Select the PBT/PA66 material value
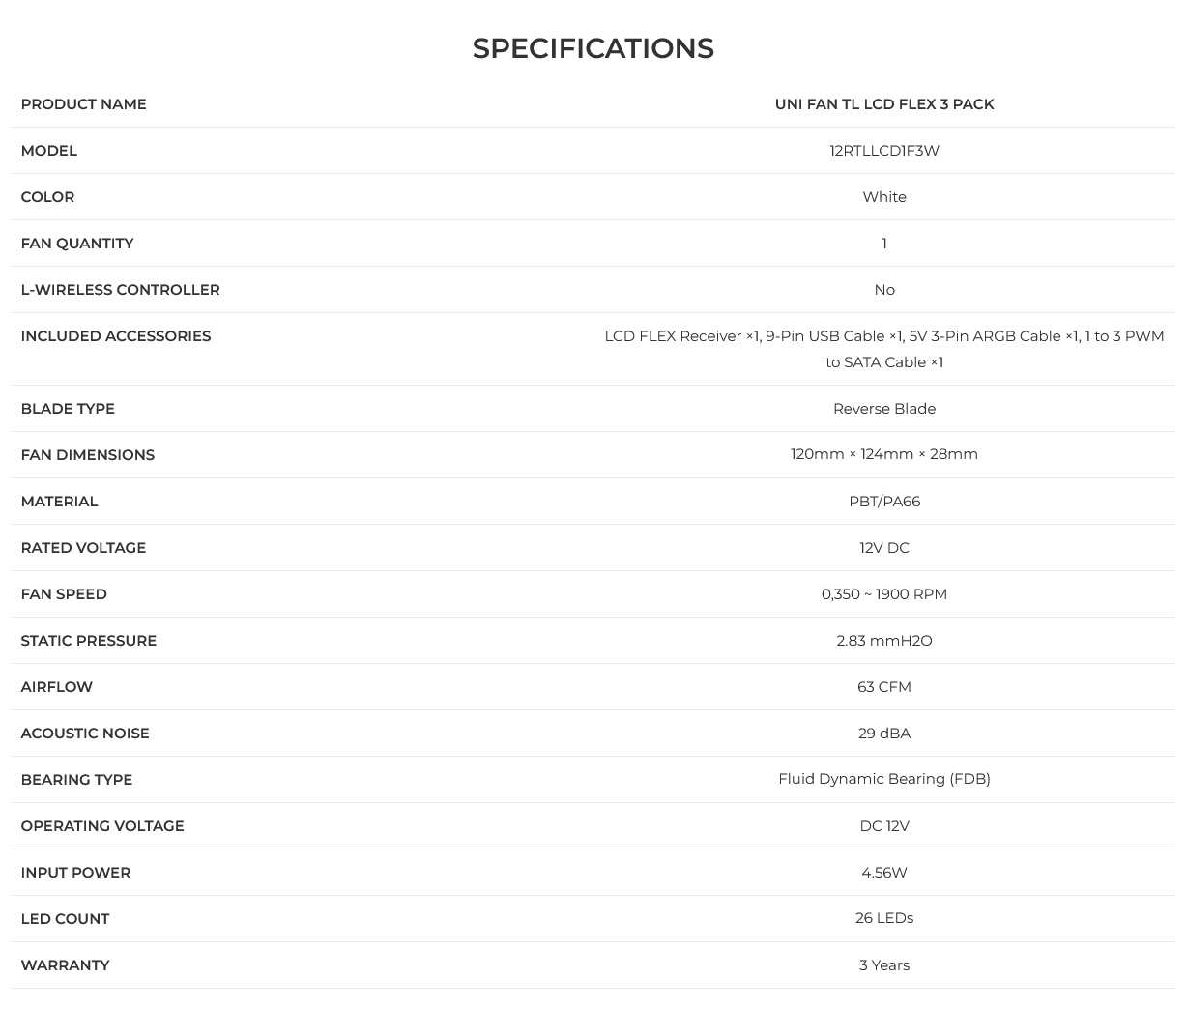Image resolution: width=1186 pixels, height=1036 pixels. point(884,502)
